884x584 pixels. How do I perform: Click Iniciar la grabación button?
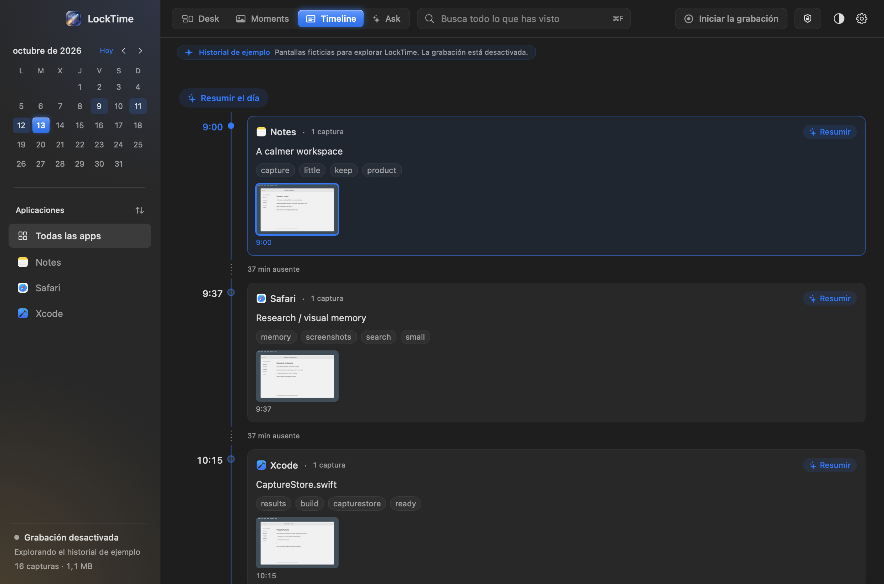click(731, 19)
